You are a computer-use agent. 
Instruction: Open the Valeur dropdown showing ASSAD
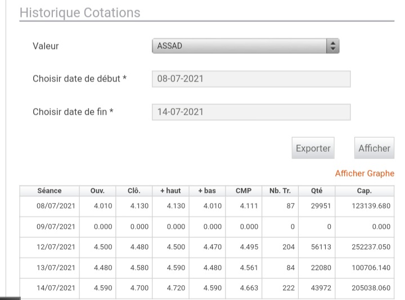[x=245, y=46]
